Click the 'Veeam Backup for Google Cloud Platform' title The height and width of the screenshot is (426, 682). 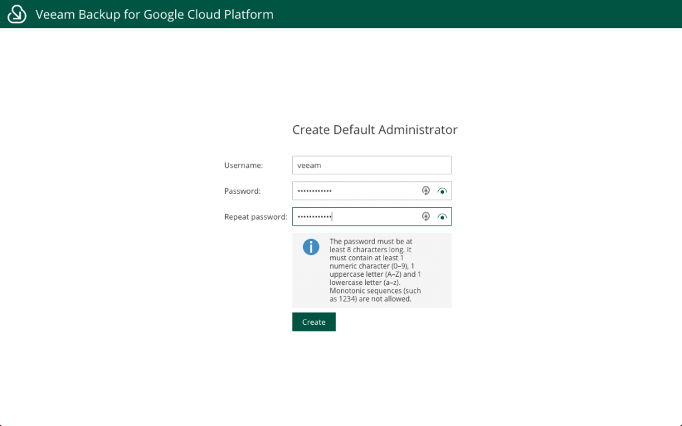pyautogui.click(x=155, y=15)
